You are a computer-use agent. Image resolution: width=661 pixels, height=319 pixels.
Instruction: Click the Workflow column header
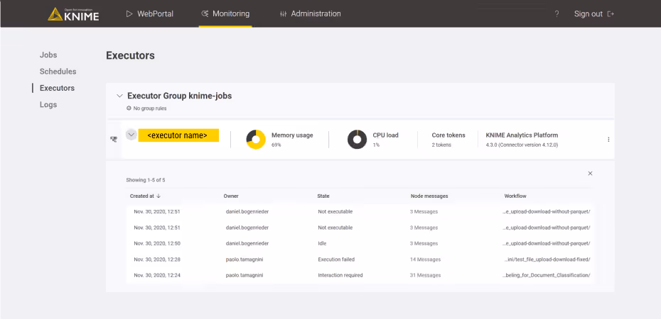click(515, 196)
